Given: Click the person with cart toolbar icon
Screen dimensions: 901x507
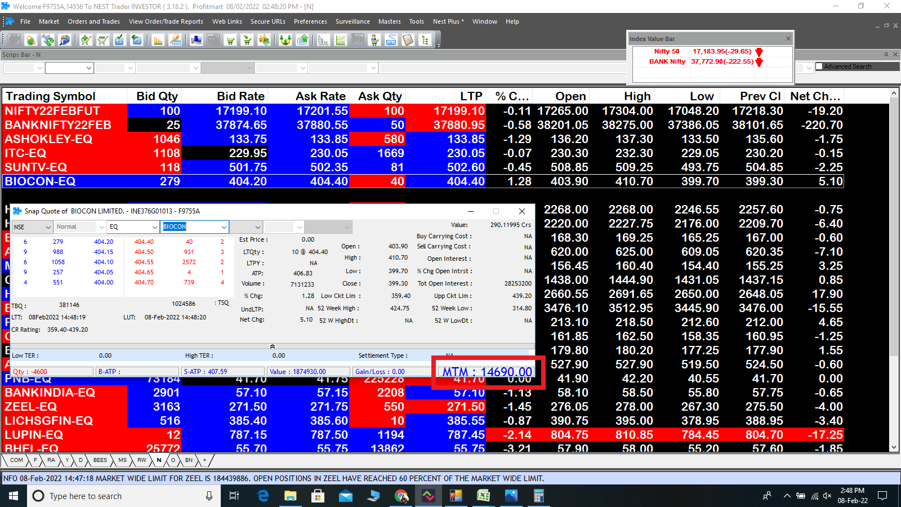Looking at the screenshot, I should 374,40.
